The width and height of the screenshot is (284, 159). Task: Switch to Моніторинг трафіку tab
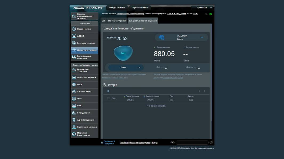click(x=117, y=21)
